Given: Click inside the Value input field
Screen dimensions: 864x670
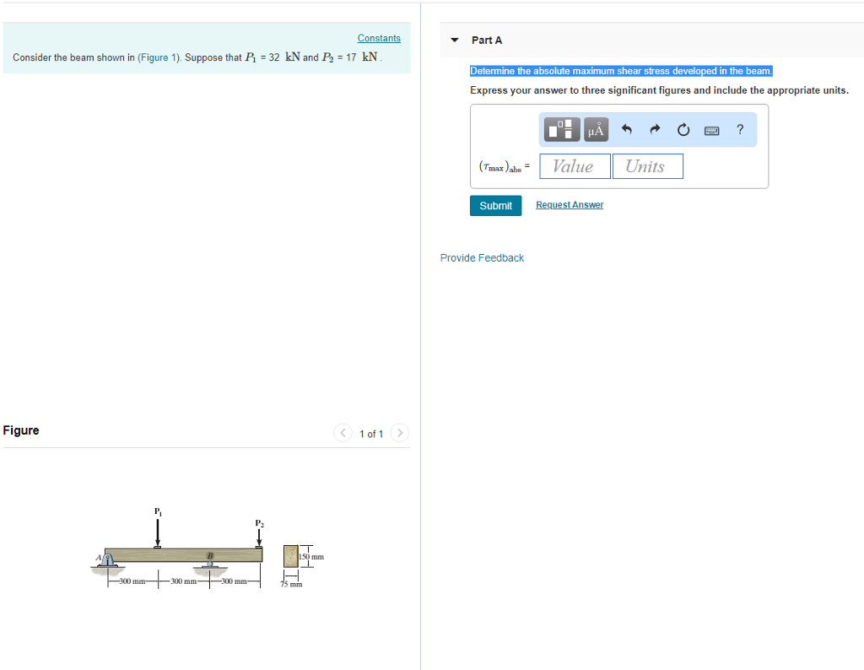Looking at the screenshot, I should (x=575, y=165).
